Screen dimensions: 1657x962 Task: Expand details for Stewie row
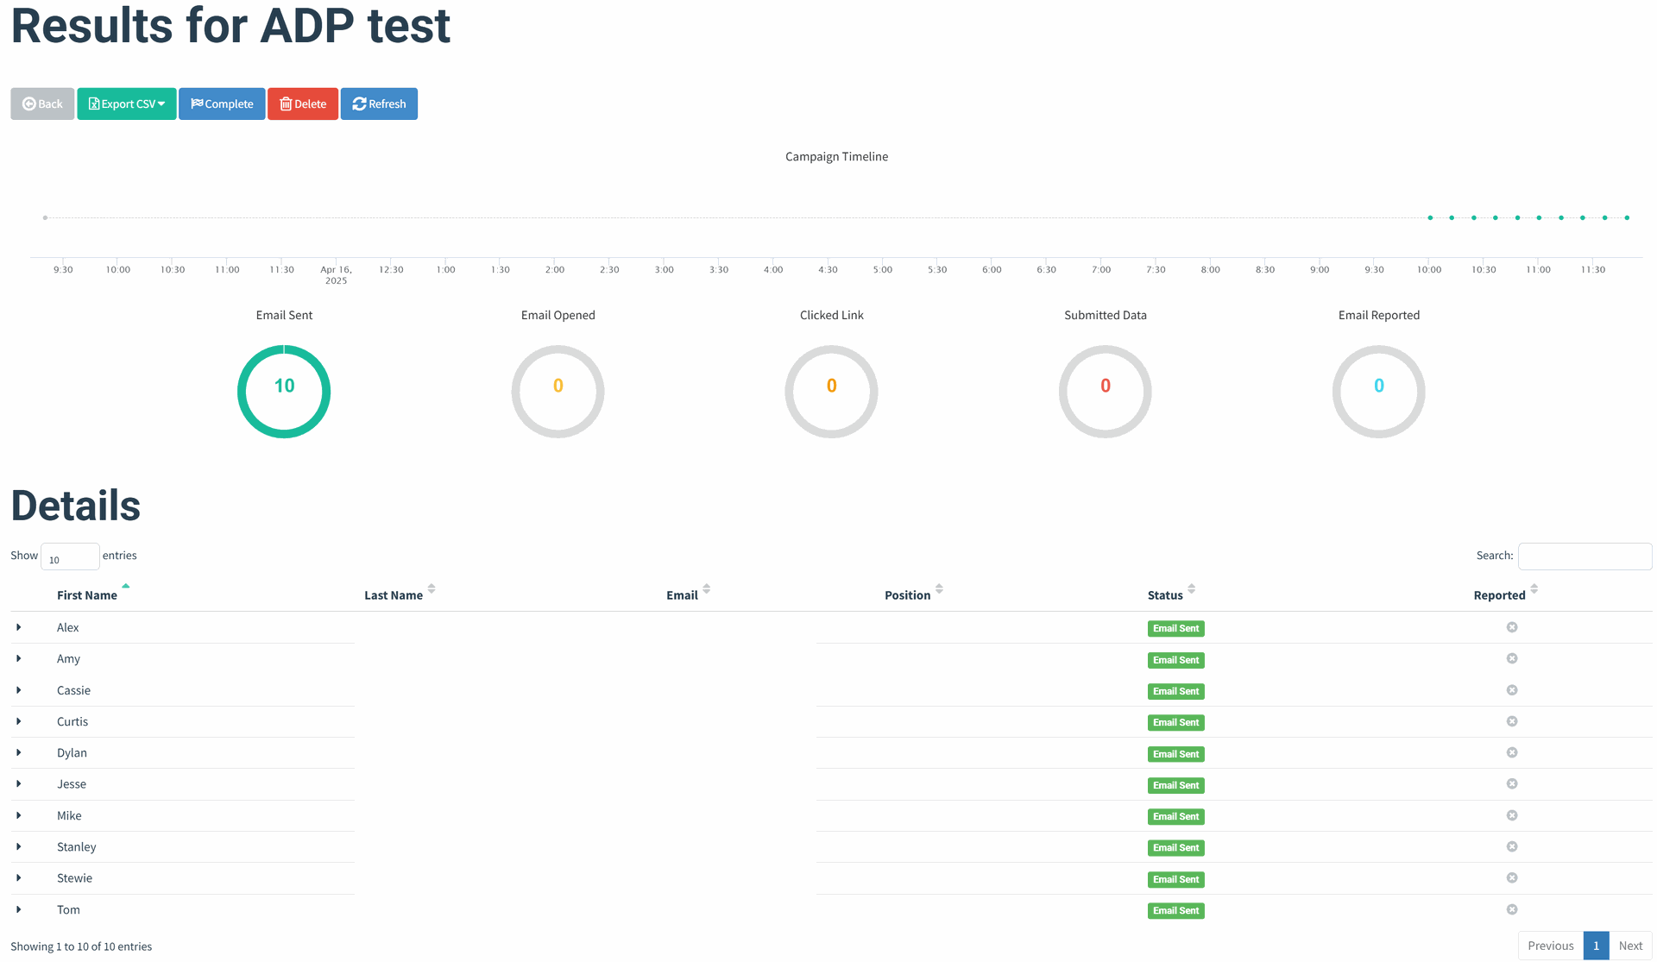coord(19,877)
